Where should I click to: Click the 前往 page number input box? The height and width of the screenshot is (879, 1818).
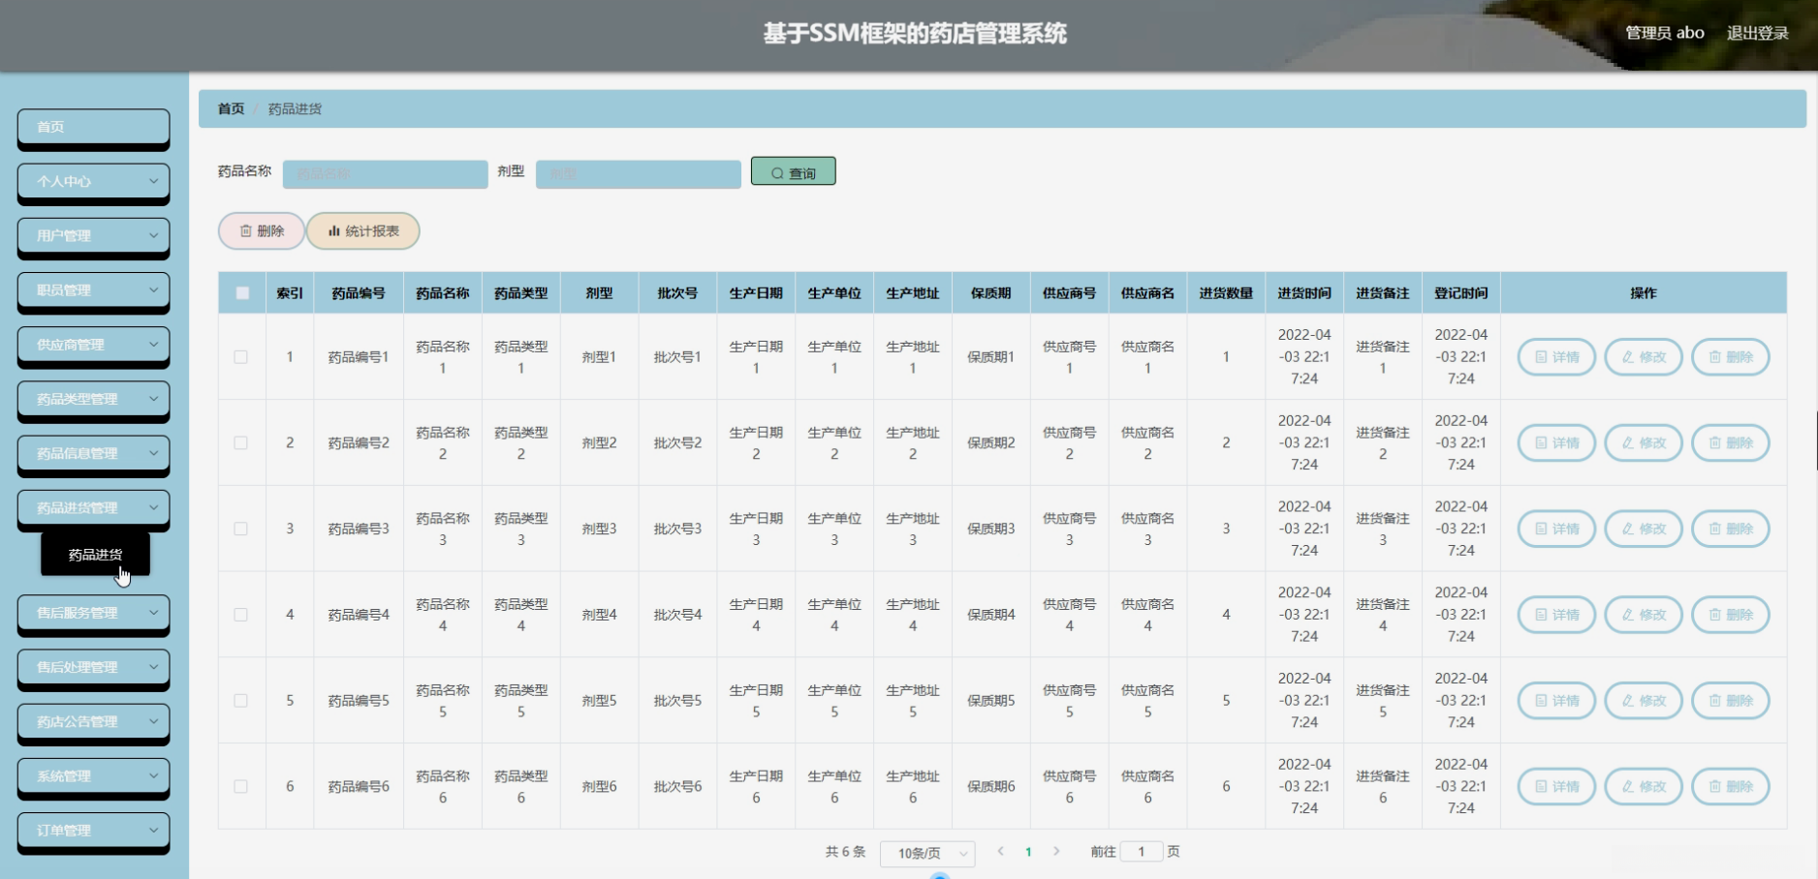(x=1142, y=852)
